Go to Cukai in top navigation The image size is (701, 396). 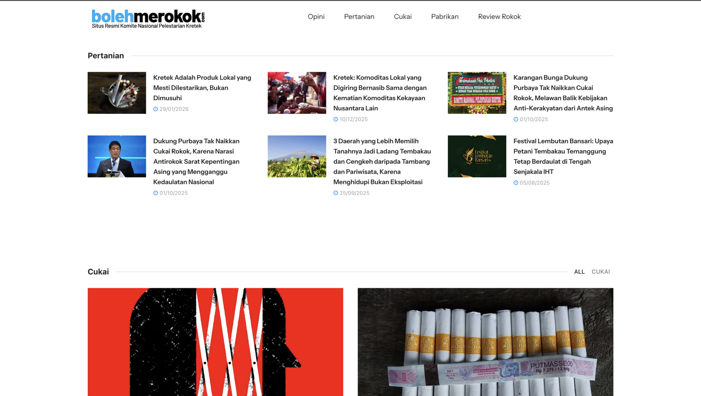403,17
